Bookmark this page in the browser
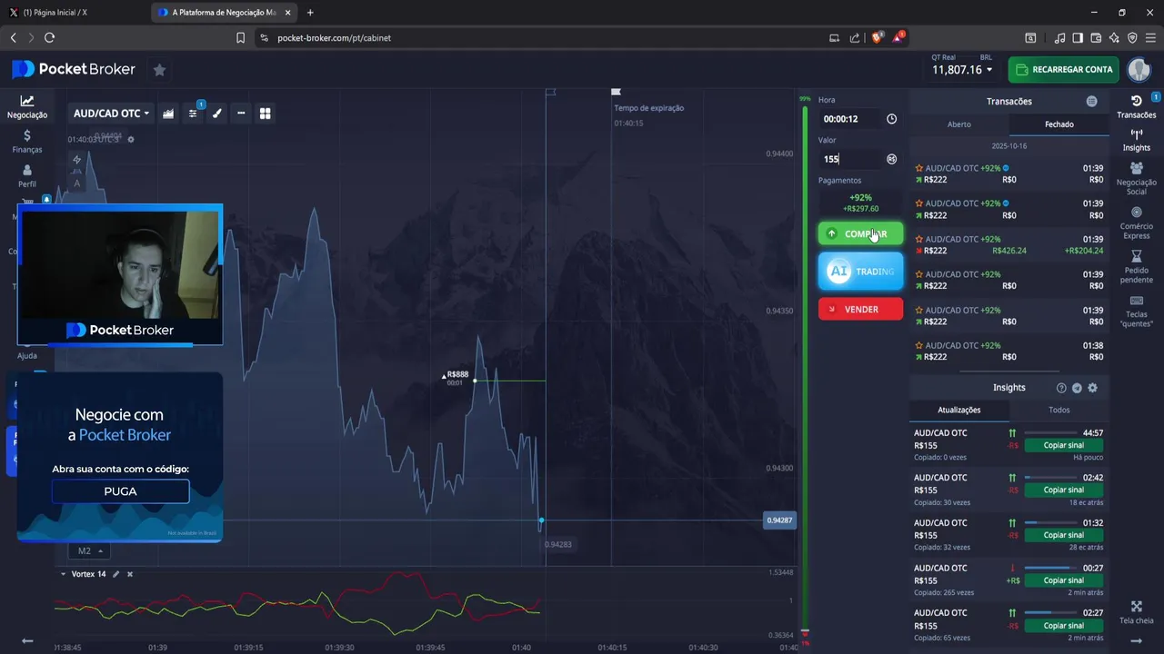The width and height of the screenshot is (1164, 654). 240,38
